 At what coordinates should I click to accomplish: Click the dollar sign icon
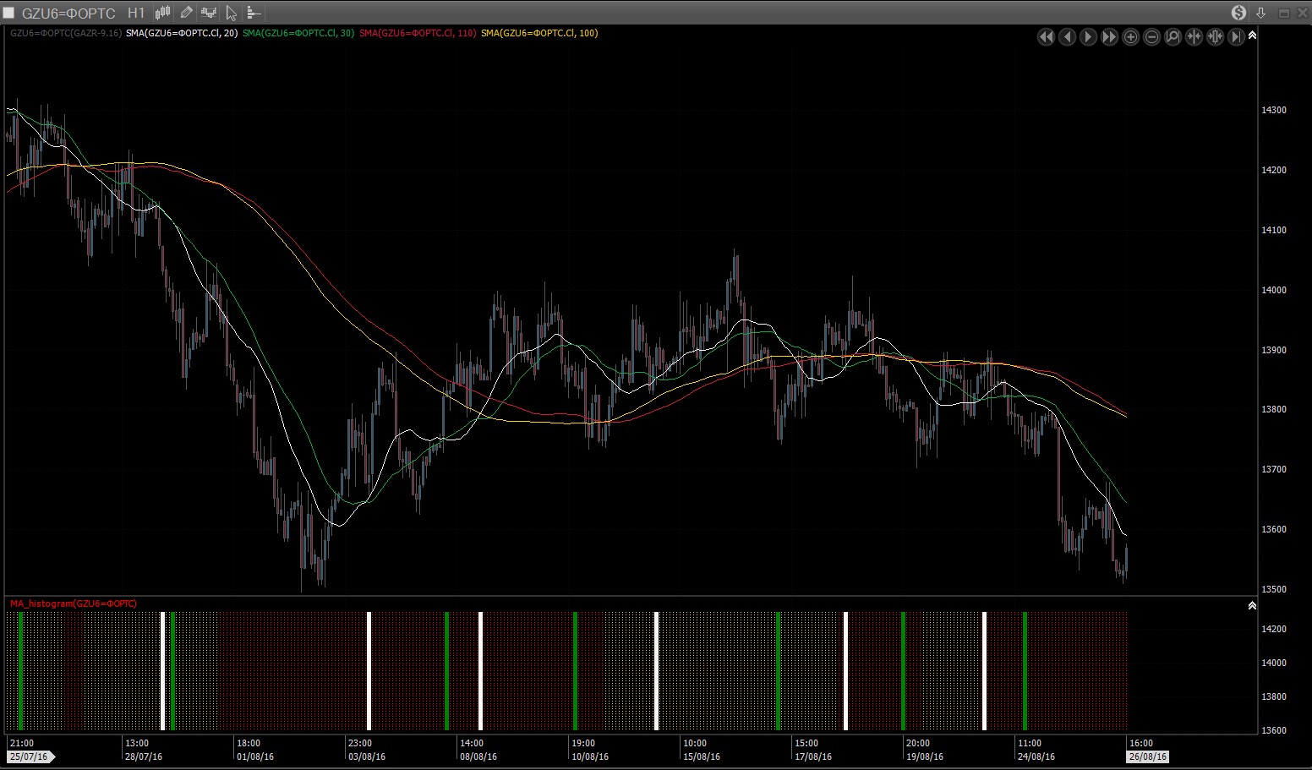pos(1238,13)
